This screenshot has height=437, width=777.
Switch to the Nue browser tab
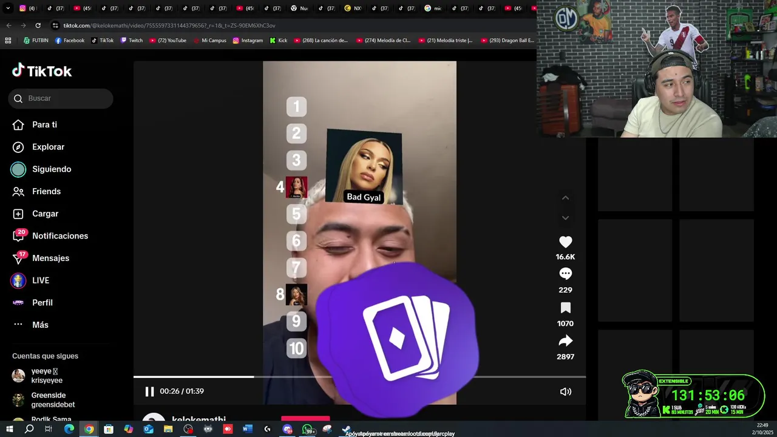(x=300, y=8)
